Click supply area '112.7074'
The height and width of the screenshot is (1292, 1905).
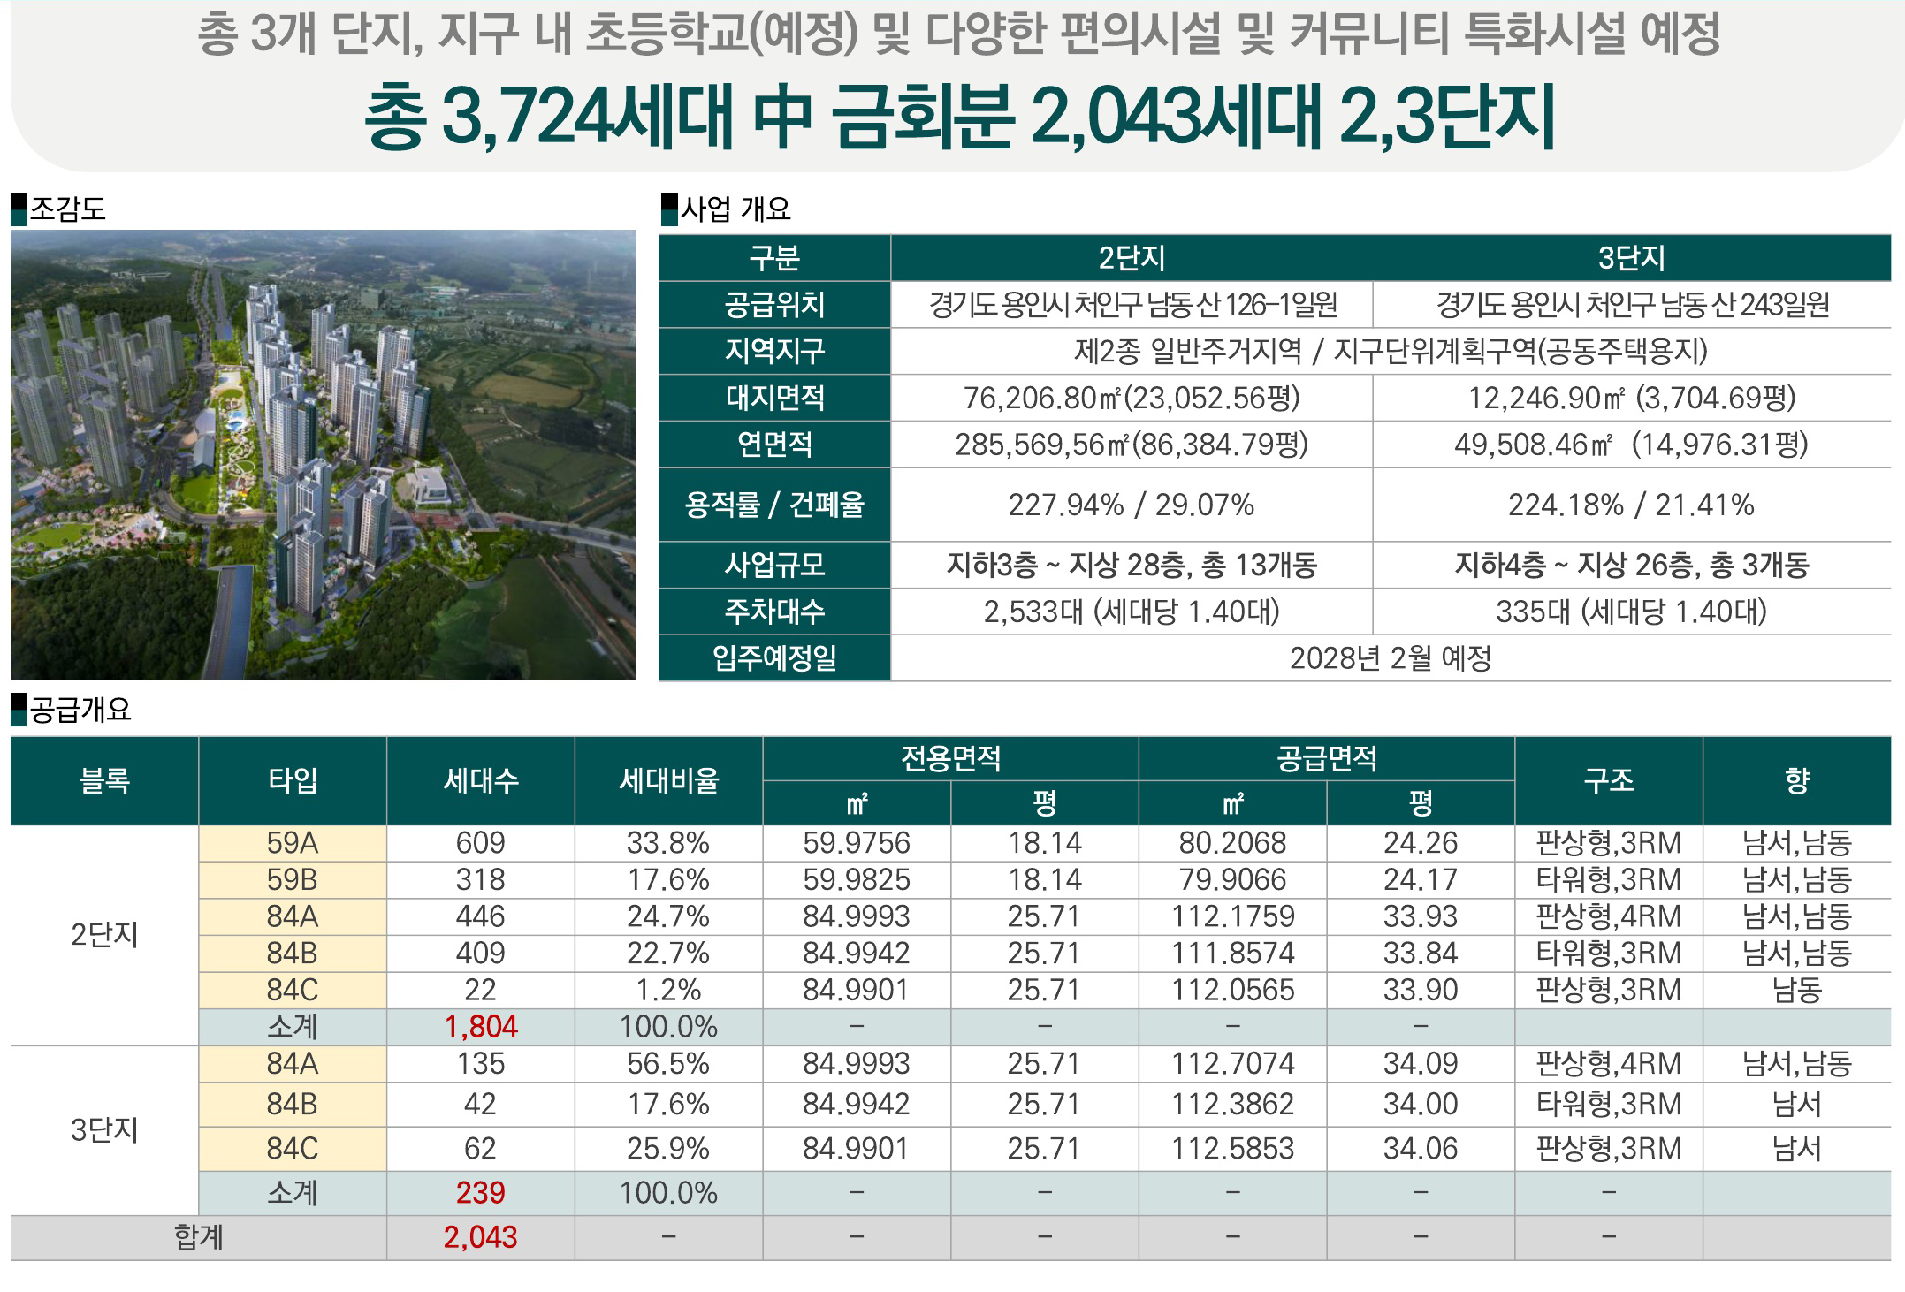[1233, 1064]
